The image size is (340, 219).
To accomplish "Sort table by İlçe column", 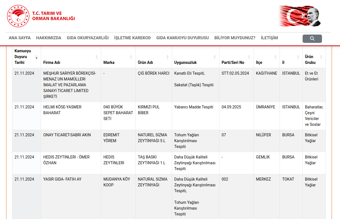I will click(x=275, y=57).
